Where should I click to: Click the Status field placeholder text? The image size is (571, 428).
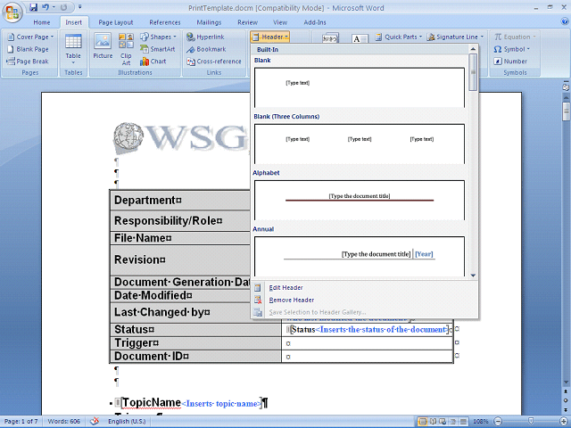[x=381, y=329]
